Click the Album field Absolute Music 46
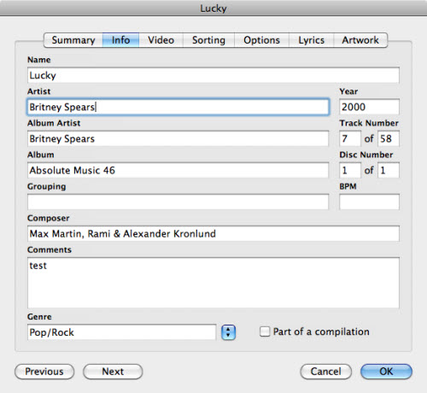The width and height of the screenshot is (427, 393). point(178,170)
